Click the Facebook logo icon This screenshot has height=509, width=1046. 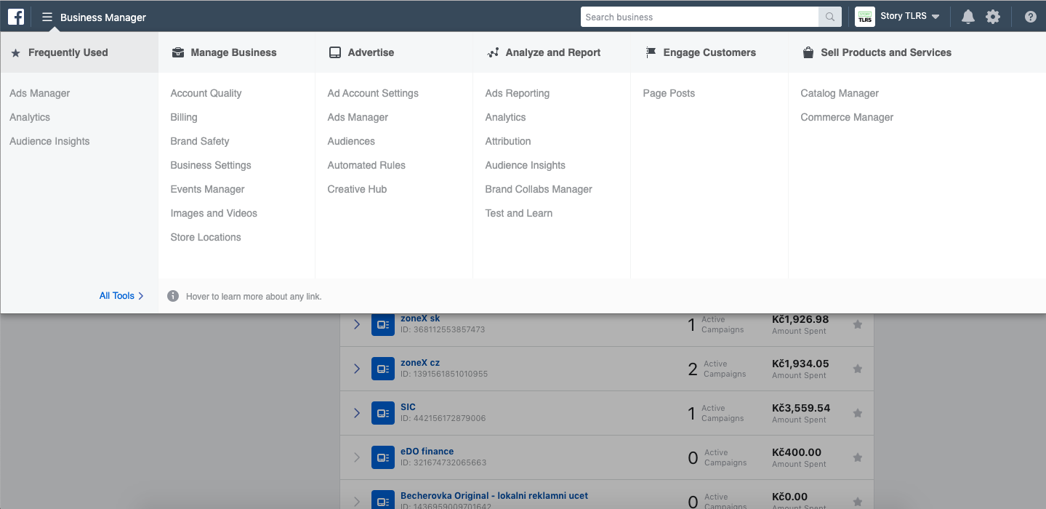pos(16,17)
